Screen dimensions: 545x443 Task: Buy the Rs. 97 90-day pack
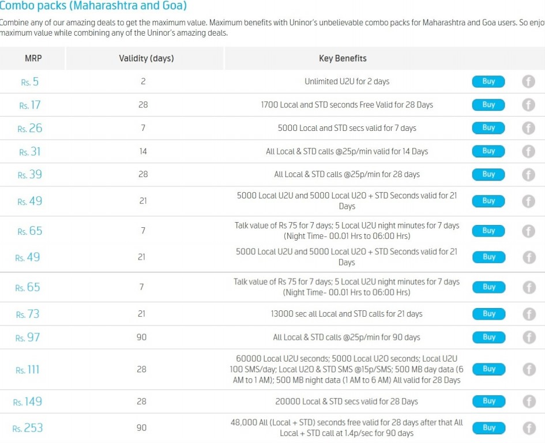tap(488, 337)
